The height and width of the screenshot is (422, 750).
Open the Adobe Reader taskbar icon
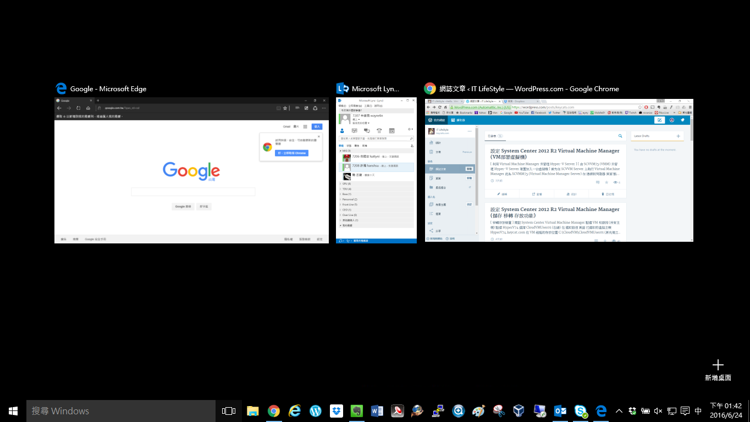[x=398, y=411]
